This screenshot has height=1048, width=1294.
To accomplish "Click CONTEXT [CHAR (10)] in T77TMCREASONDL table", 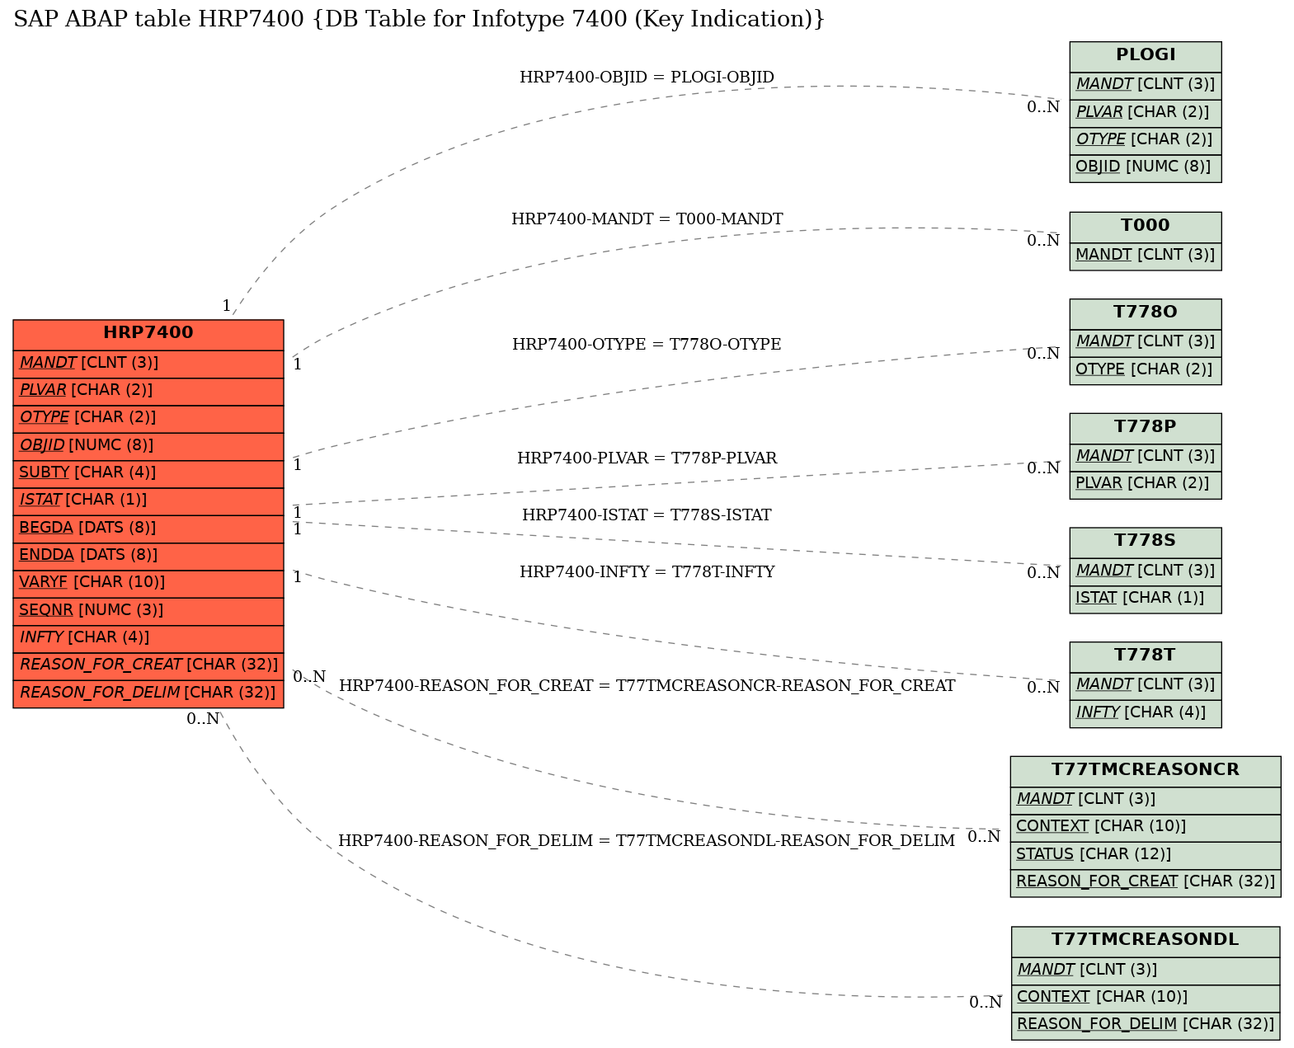I will coord(1146,998).
